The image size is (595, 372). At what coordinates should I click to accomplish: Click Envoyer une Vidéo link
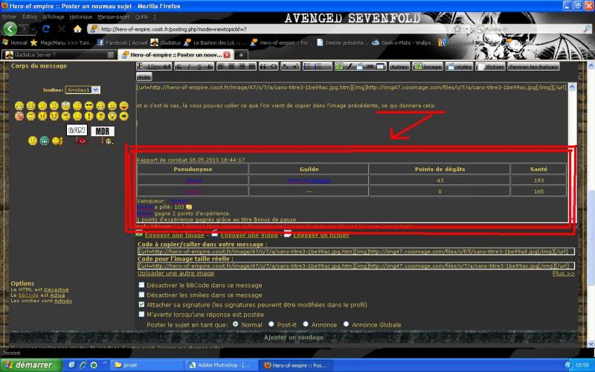[x=249, y=235]
